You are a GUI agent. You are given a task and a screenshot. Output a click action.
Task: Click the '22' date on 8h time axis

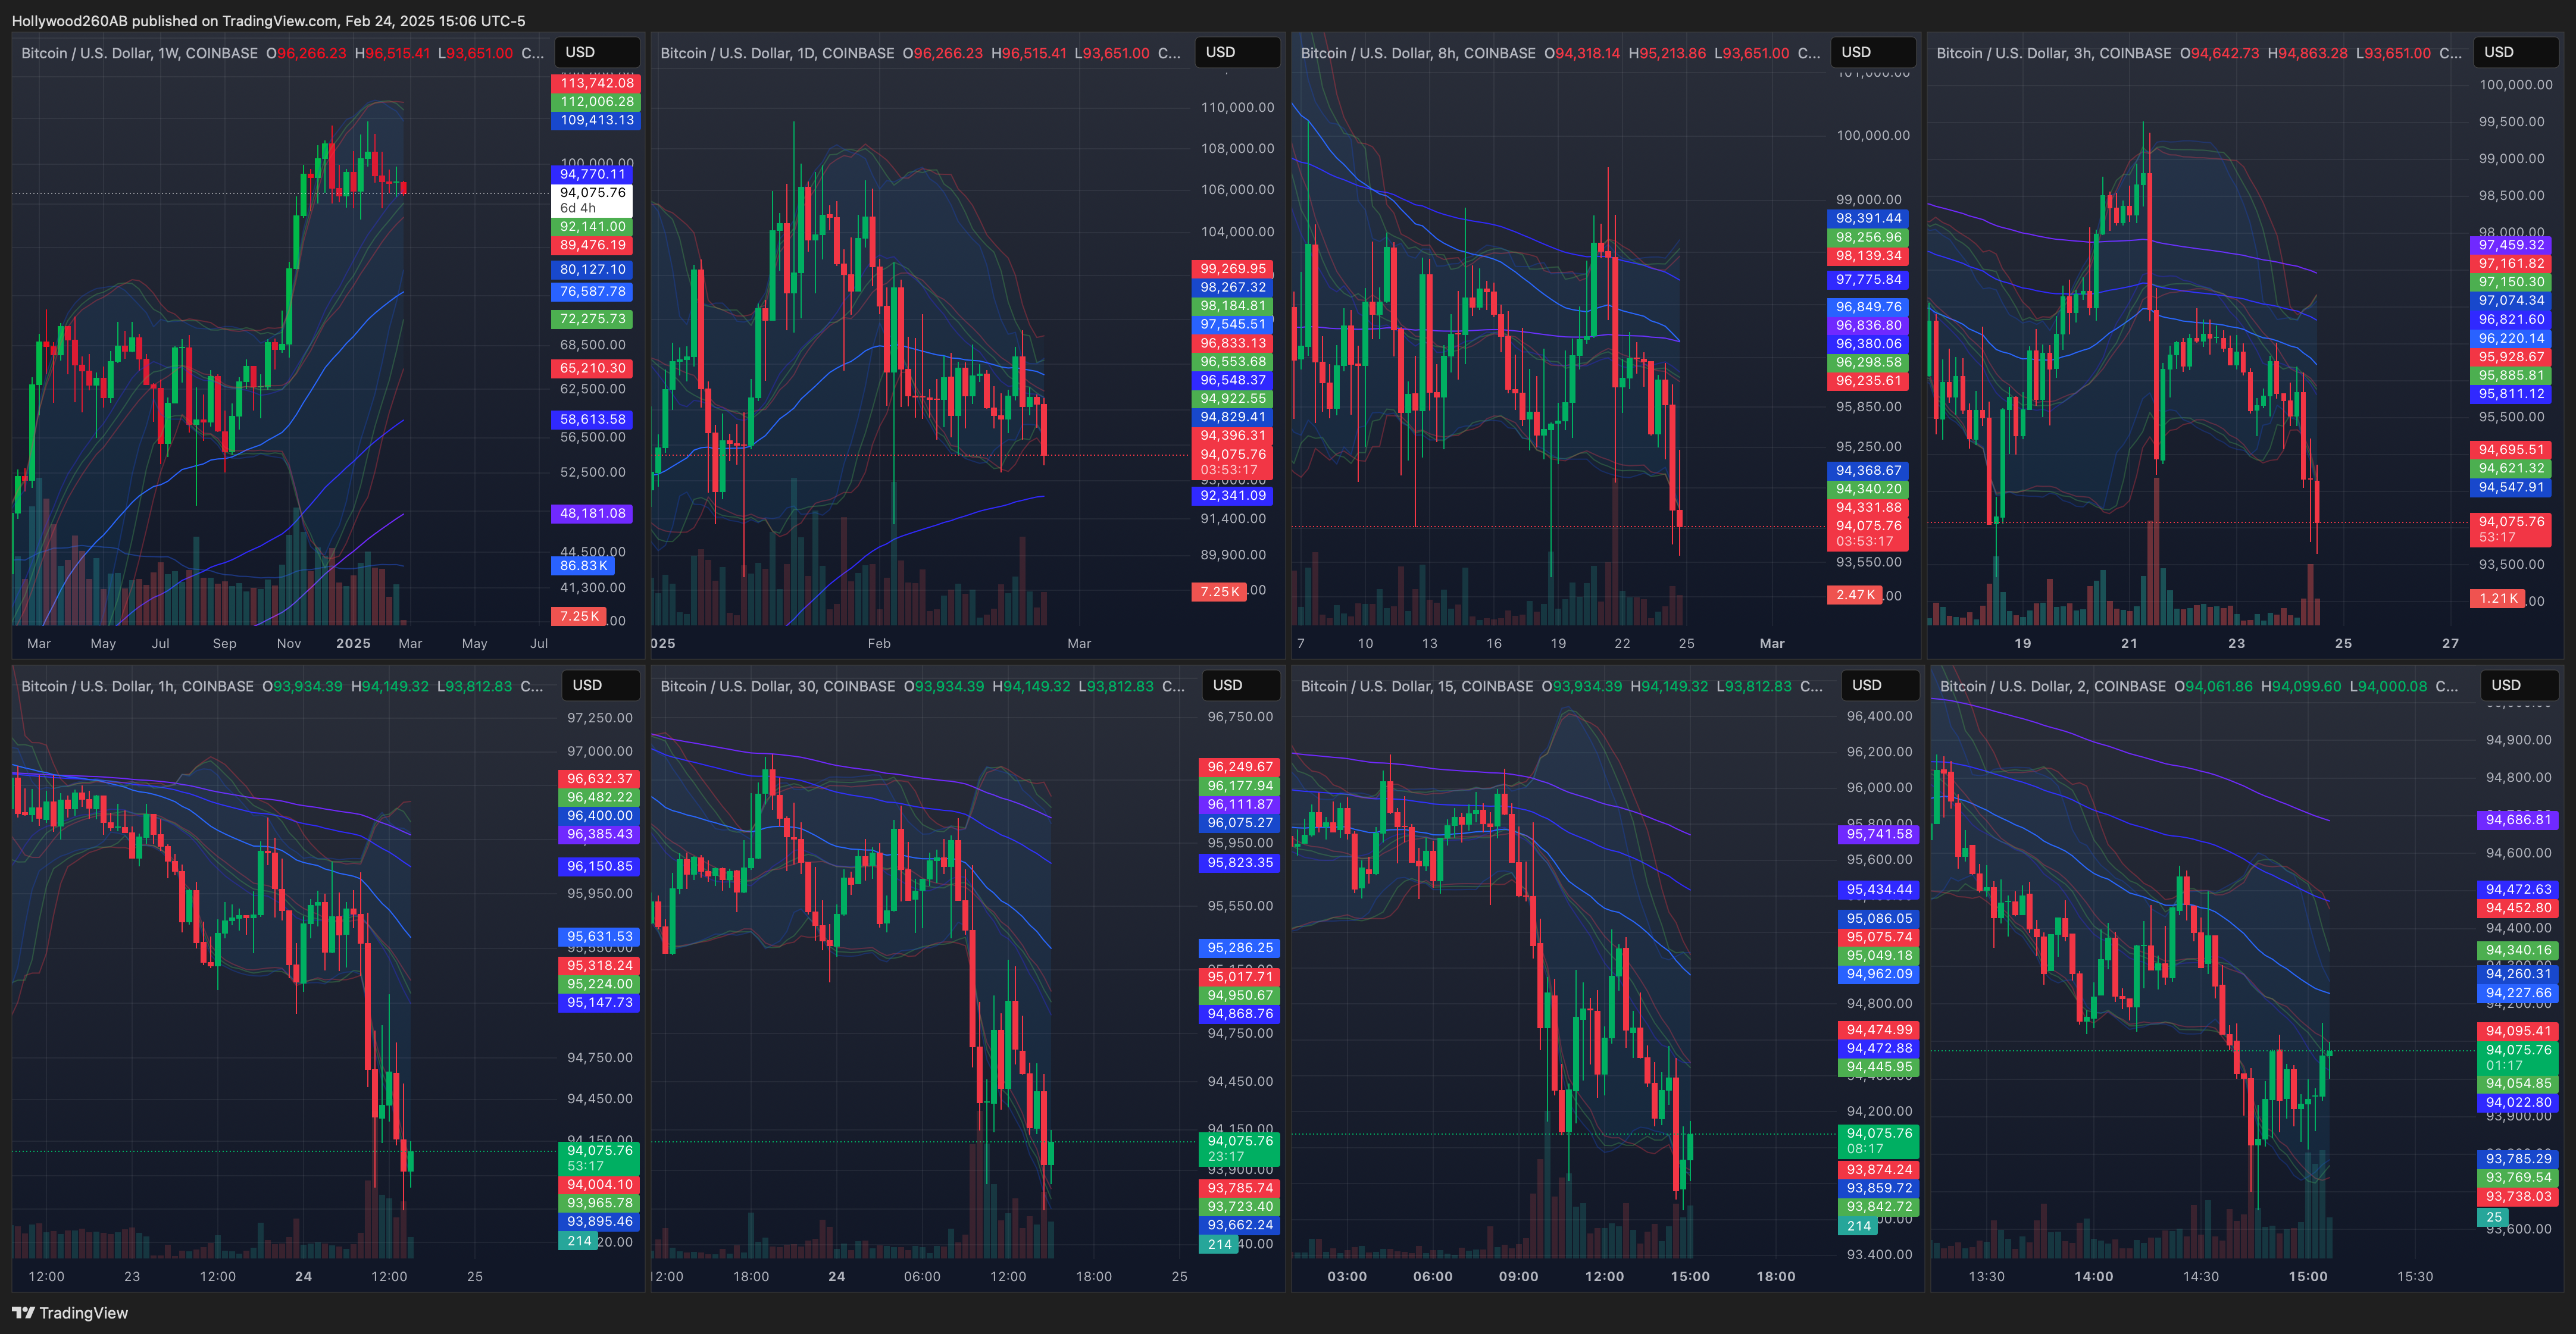[1622, 643]
